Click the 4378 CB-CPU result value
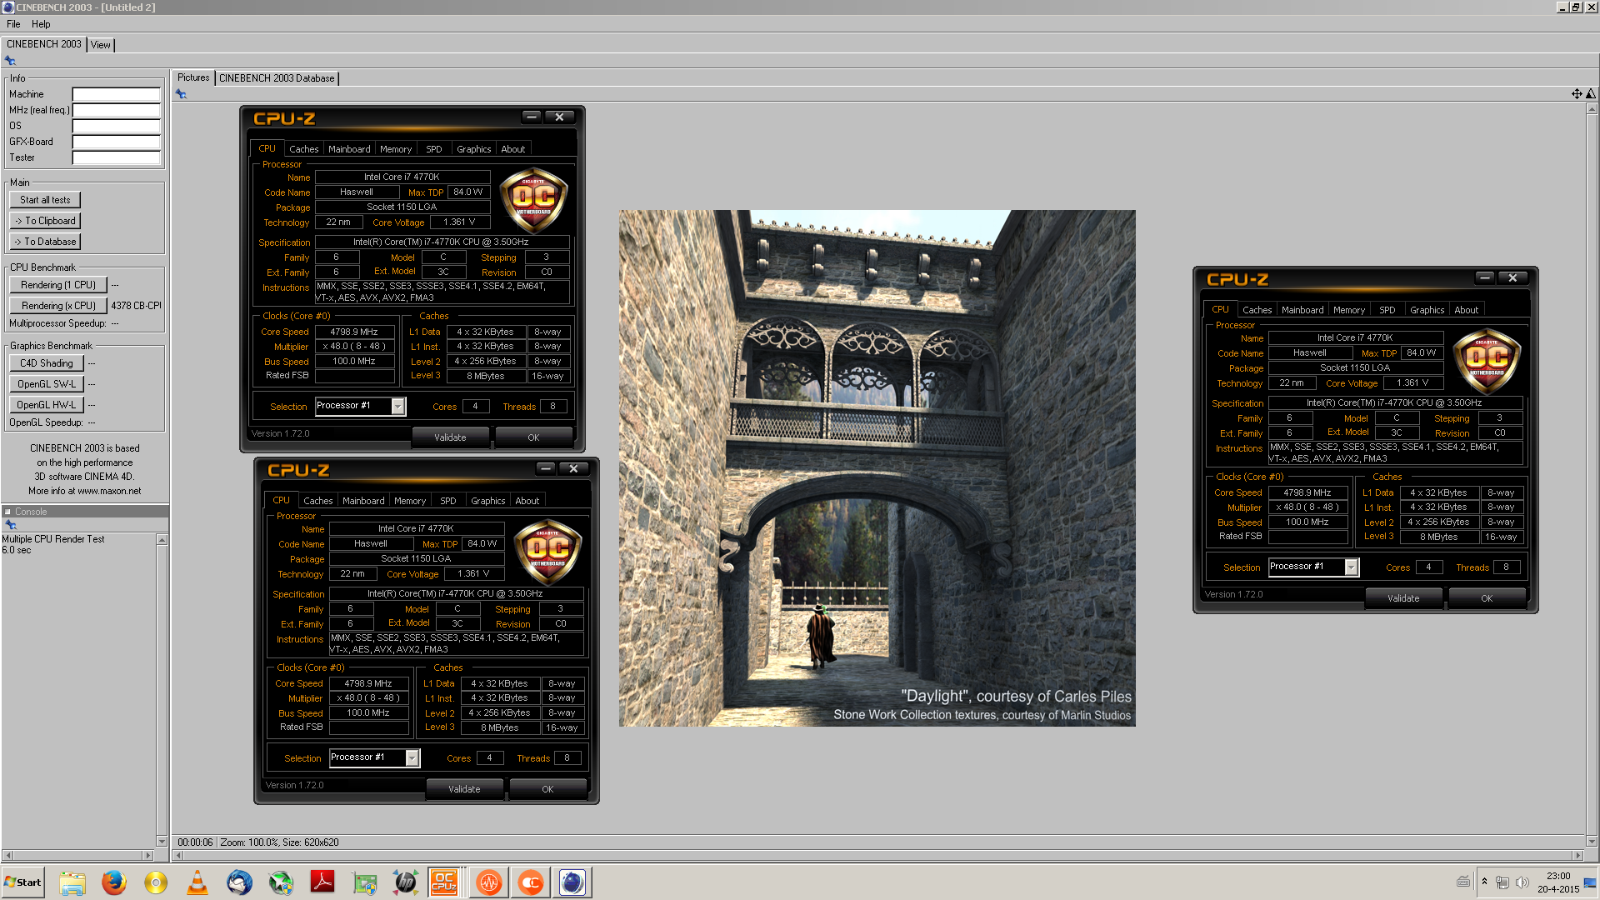 [136, 306]
